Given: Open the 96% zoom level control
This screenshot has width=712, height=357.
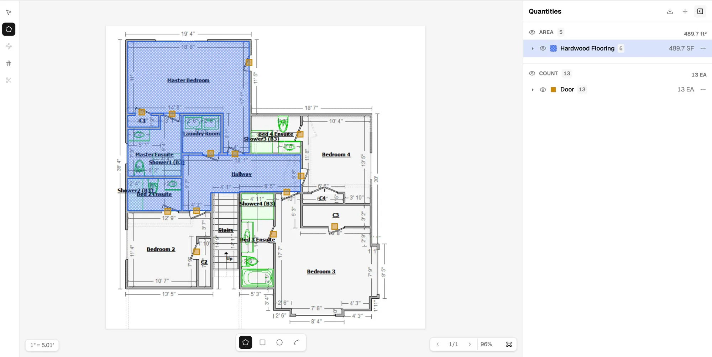Looking at the screenshot, I should (486, 344).
